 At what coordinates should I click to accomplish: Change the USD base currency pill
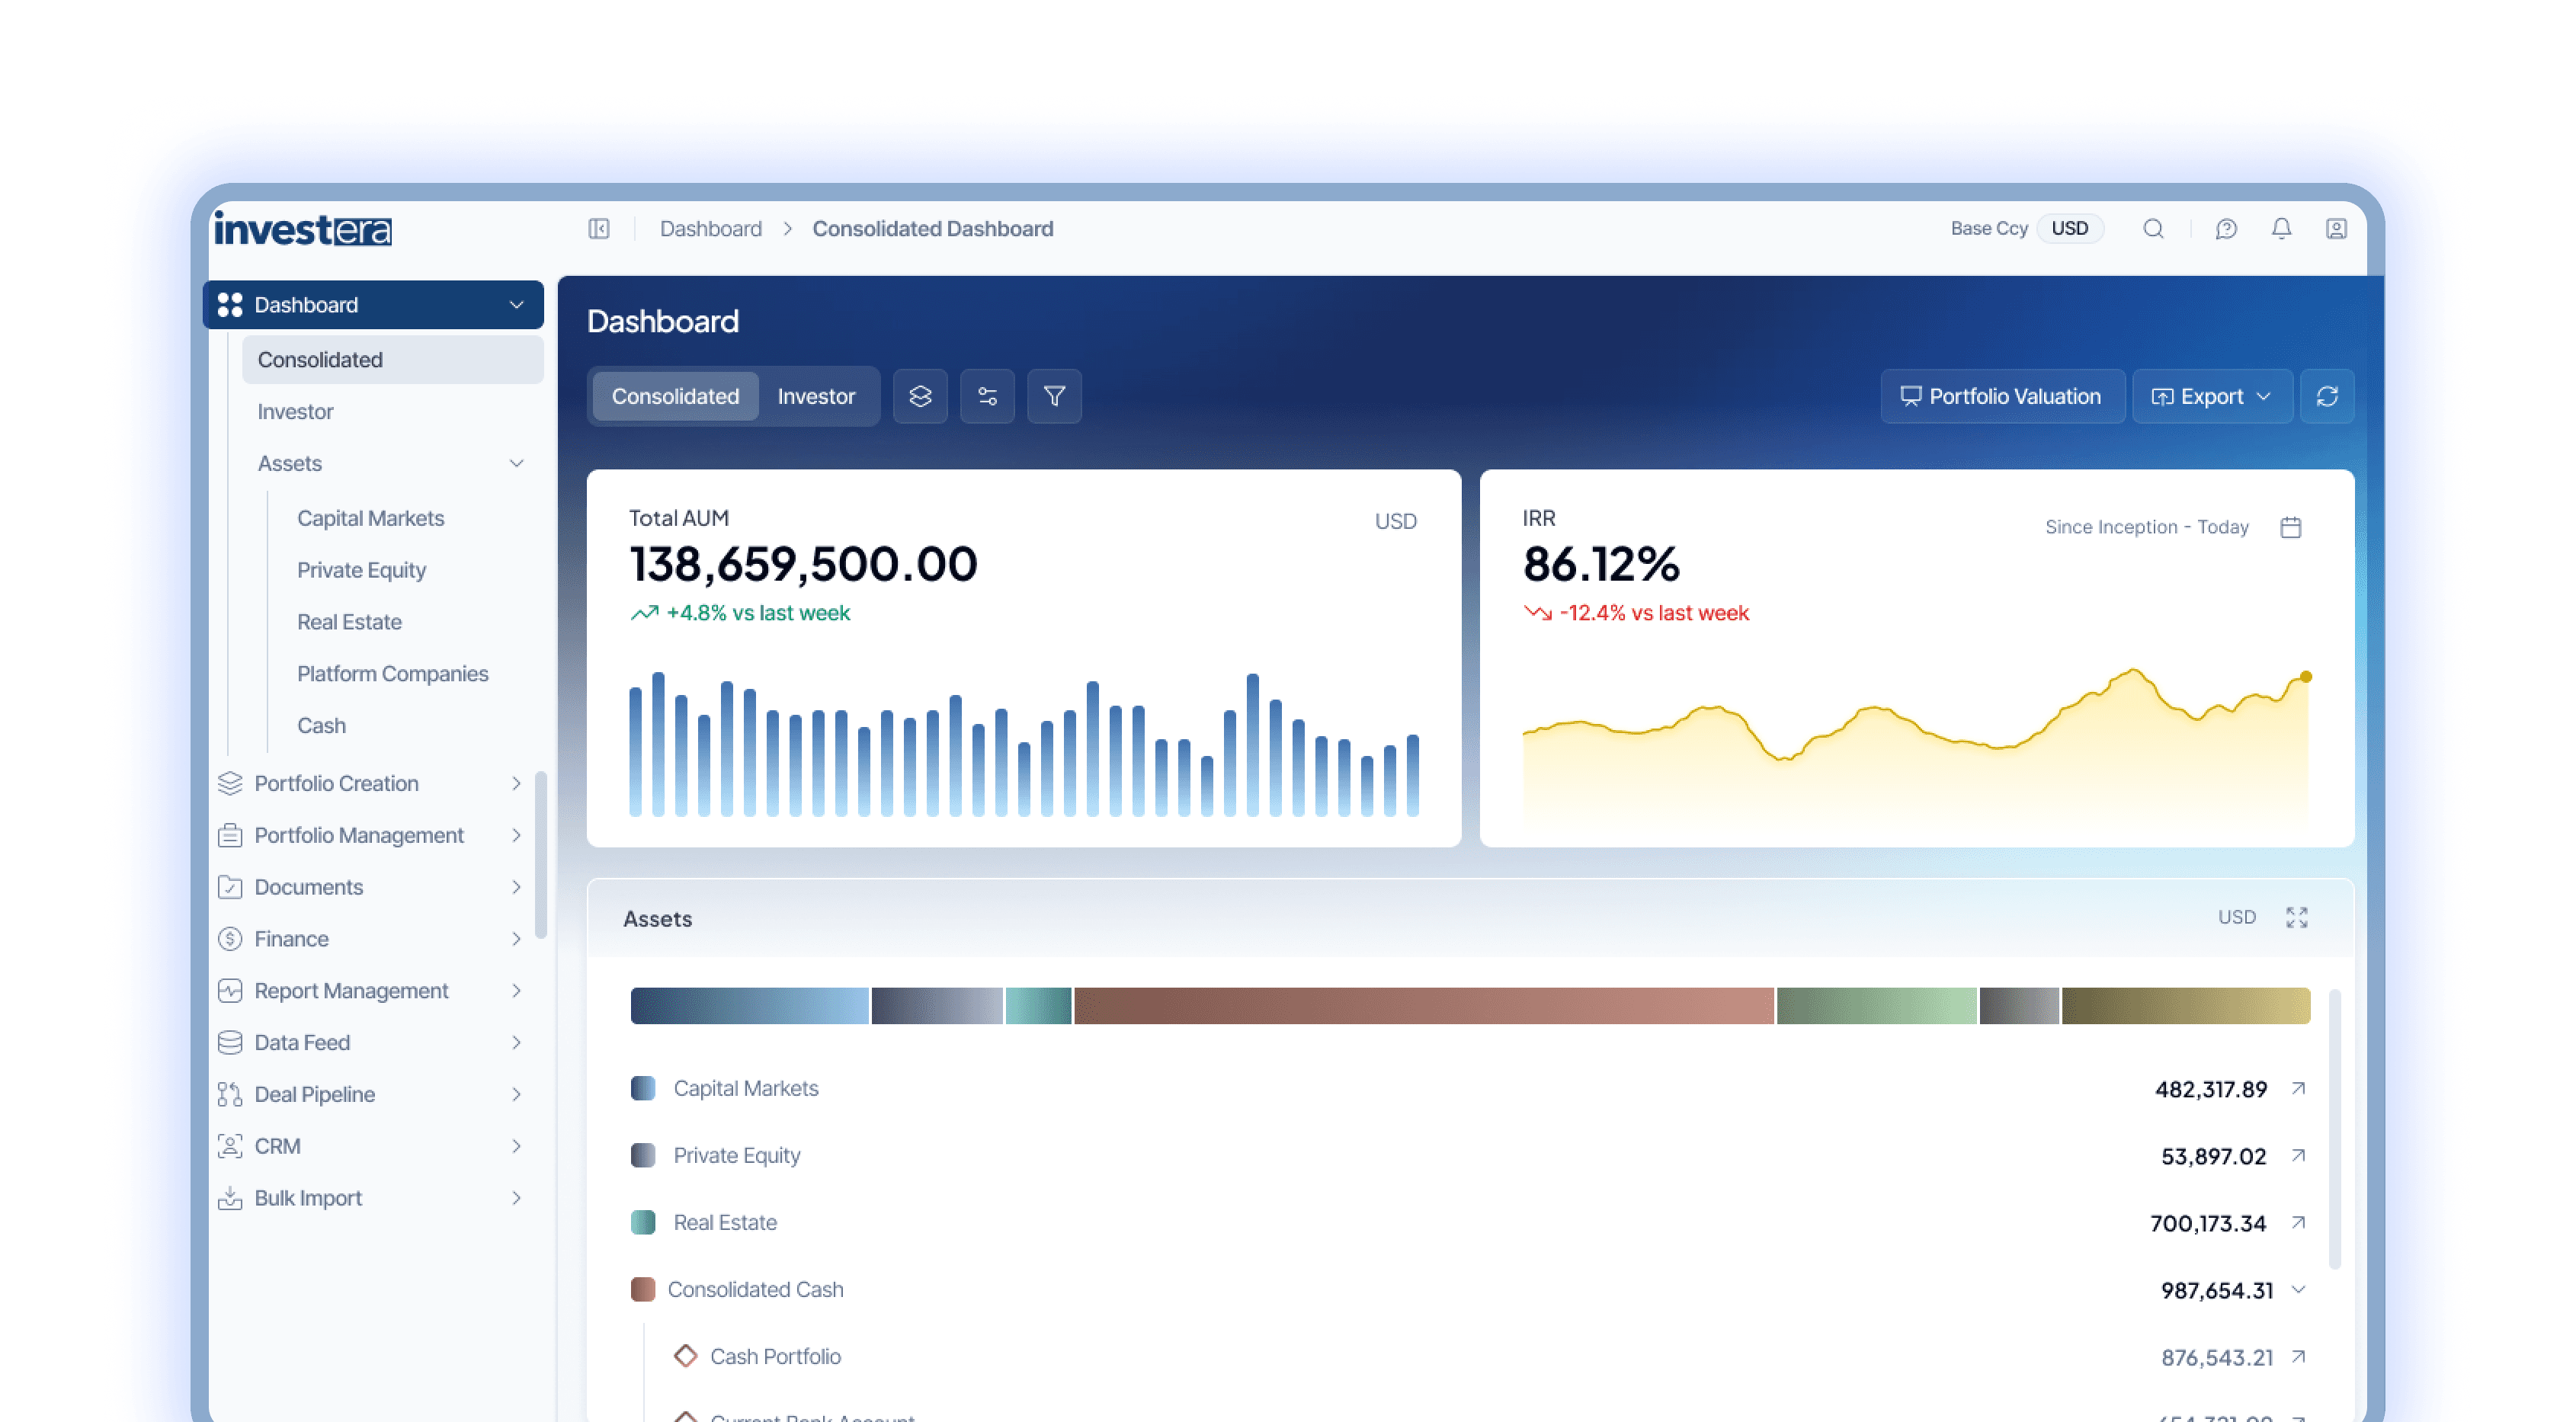2070,228
